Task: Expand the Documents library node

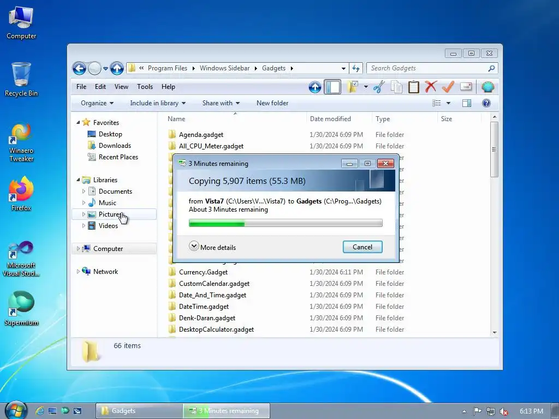Action: [x=84, y=191]
